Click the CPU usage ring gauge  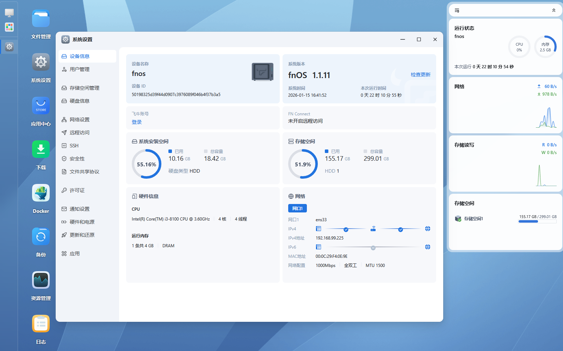(x=519, y=47)
